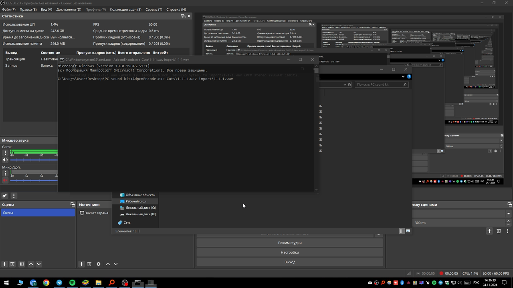Screen dimensions: 513x288
Task: Close the Статистика panel
Action: click(189, 16)
